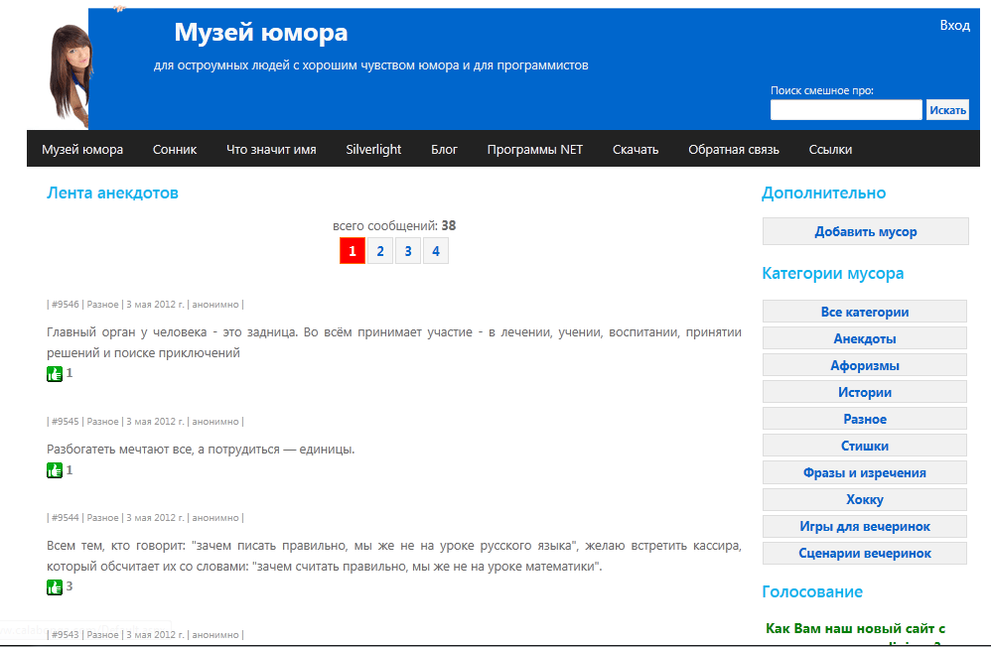Focus the Поиск смешное про search field
The width and height of the screenshot is (991, 647).
(x=846, y=110)
